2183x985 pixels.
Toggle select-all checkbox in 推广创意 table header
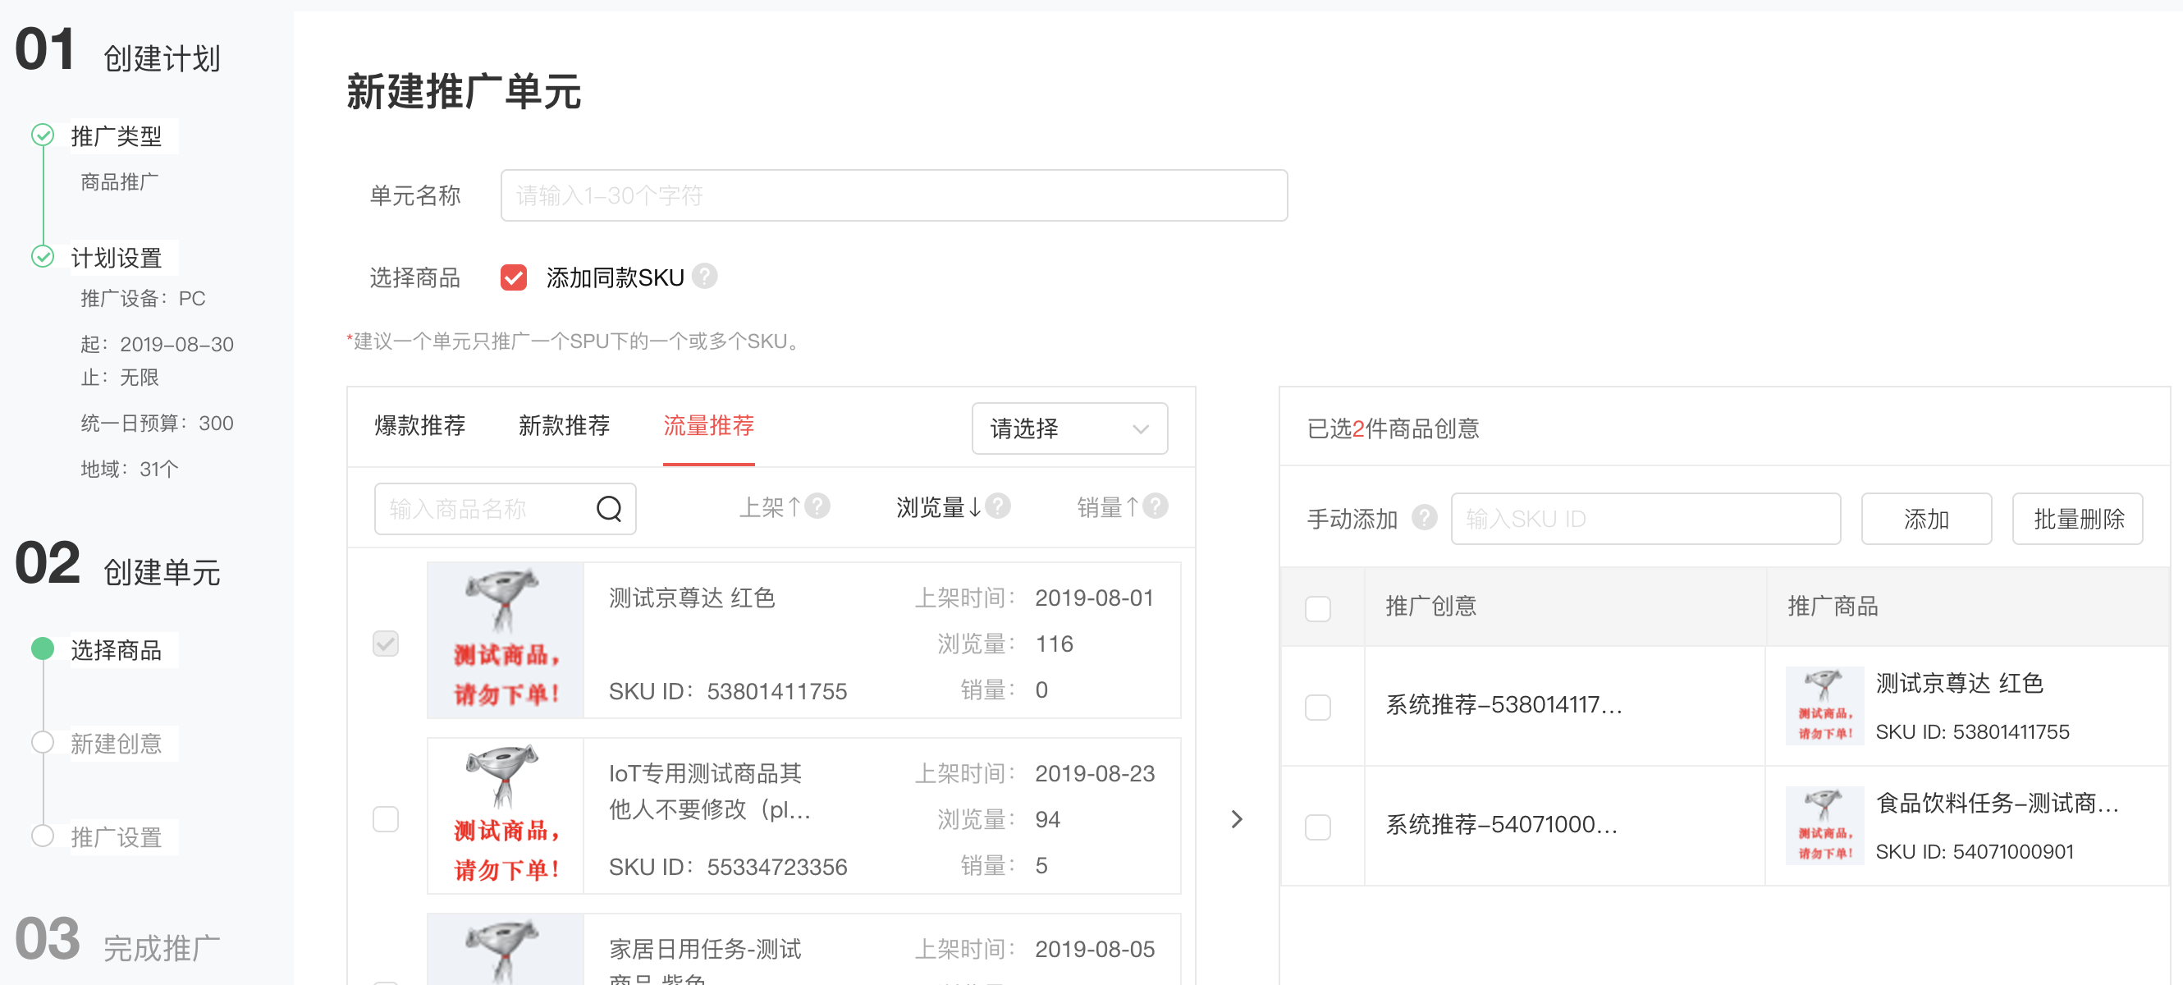coord(1318,607)
